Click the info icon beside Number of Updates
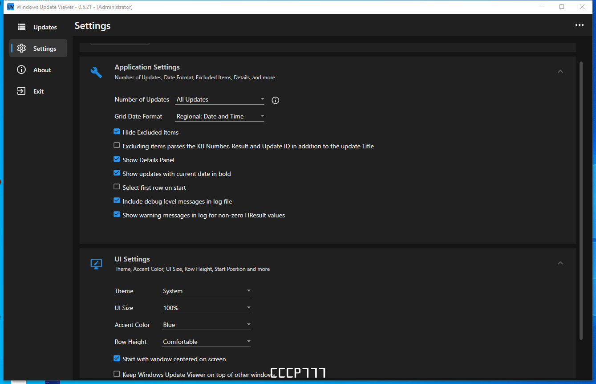Viewport: 596px width, 384px height. [276, 100]
